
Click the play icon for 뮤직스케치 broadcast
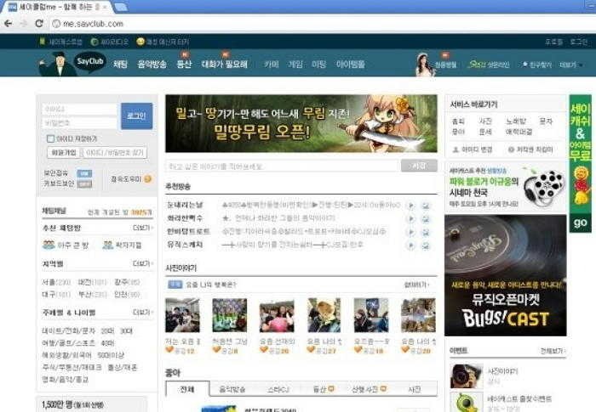[410, 244]
